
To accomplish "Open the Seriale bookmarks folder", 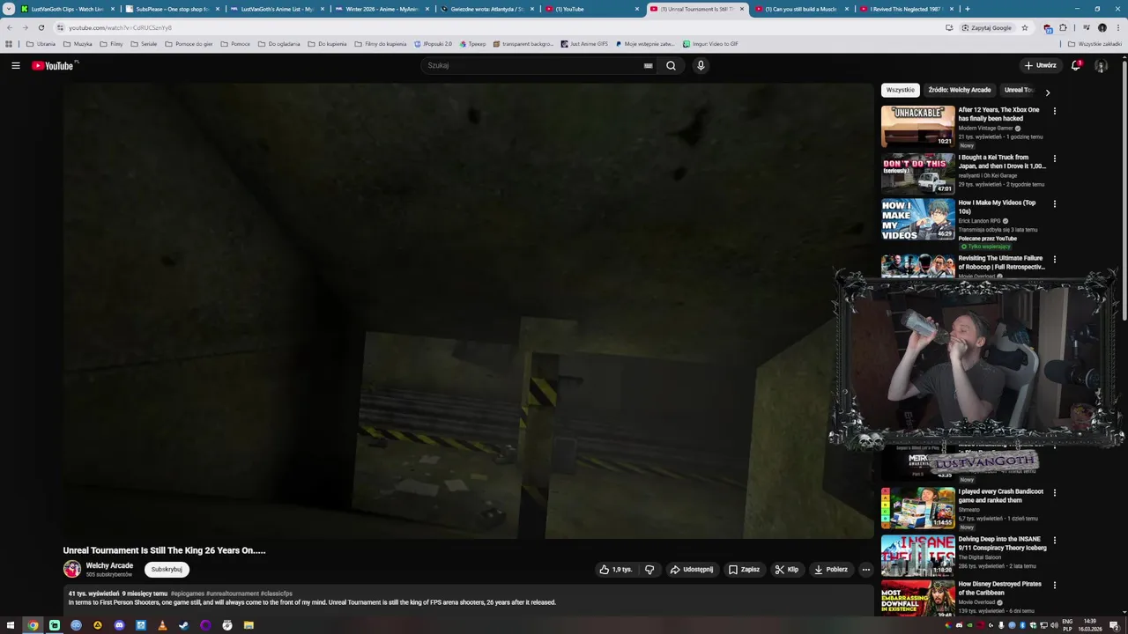I will (x=144, y=43).
